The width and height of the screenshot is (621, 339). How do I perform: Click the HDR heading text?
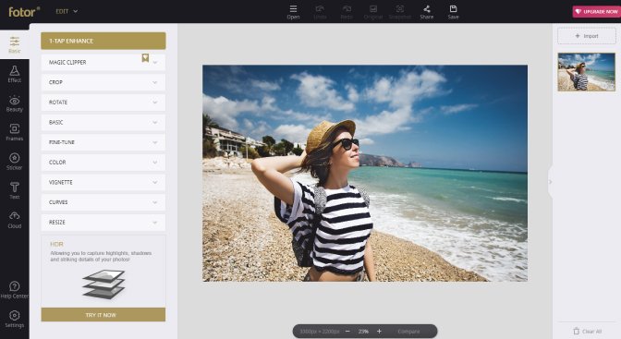pyautogui.click(x=56, y=244)
